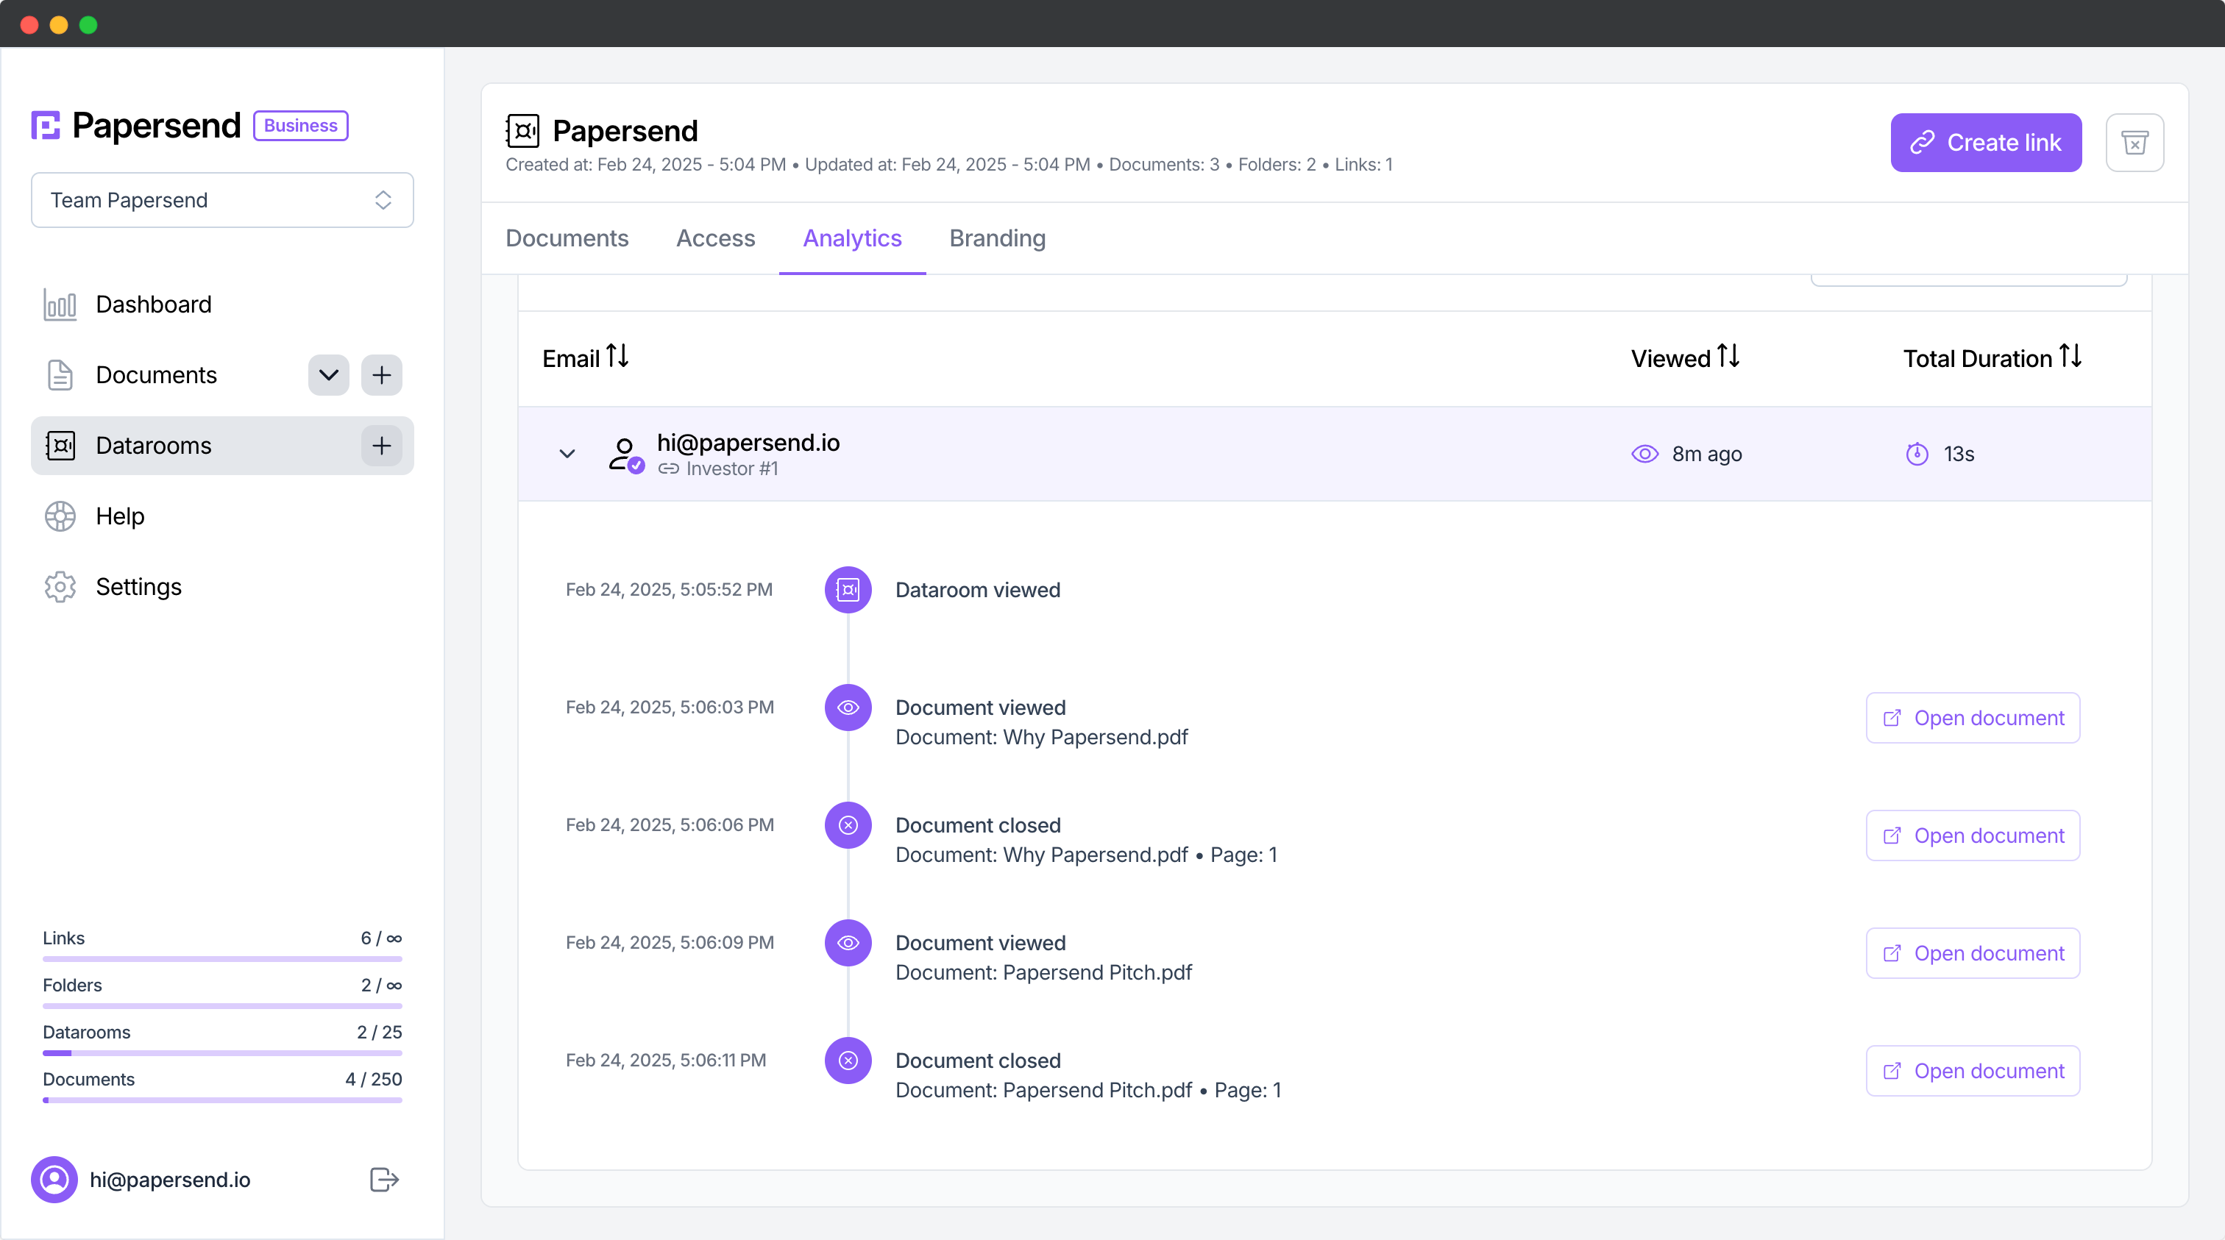Open the Branding tab
The width and height of the screenshot is (2225, 1240).
coord(998,238)
